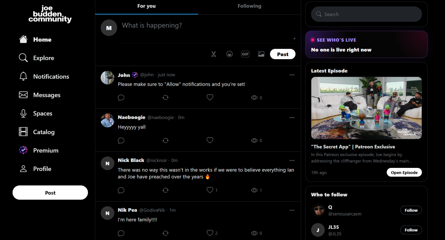
Task: Click the large Post button in sidebar
Action: [x=50, y=193]
